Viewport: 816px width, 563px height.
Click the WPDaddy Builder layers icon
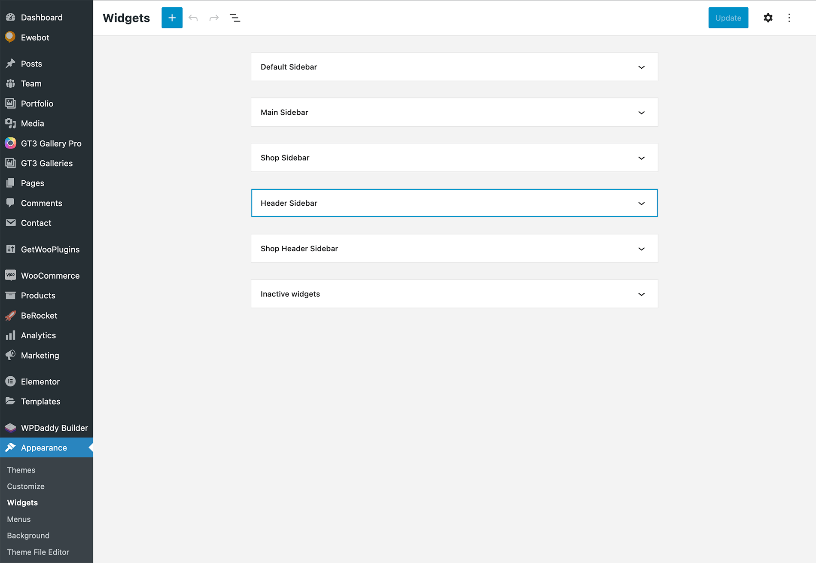pos(10,428)
